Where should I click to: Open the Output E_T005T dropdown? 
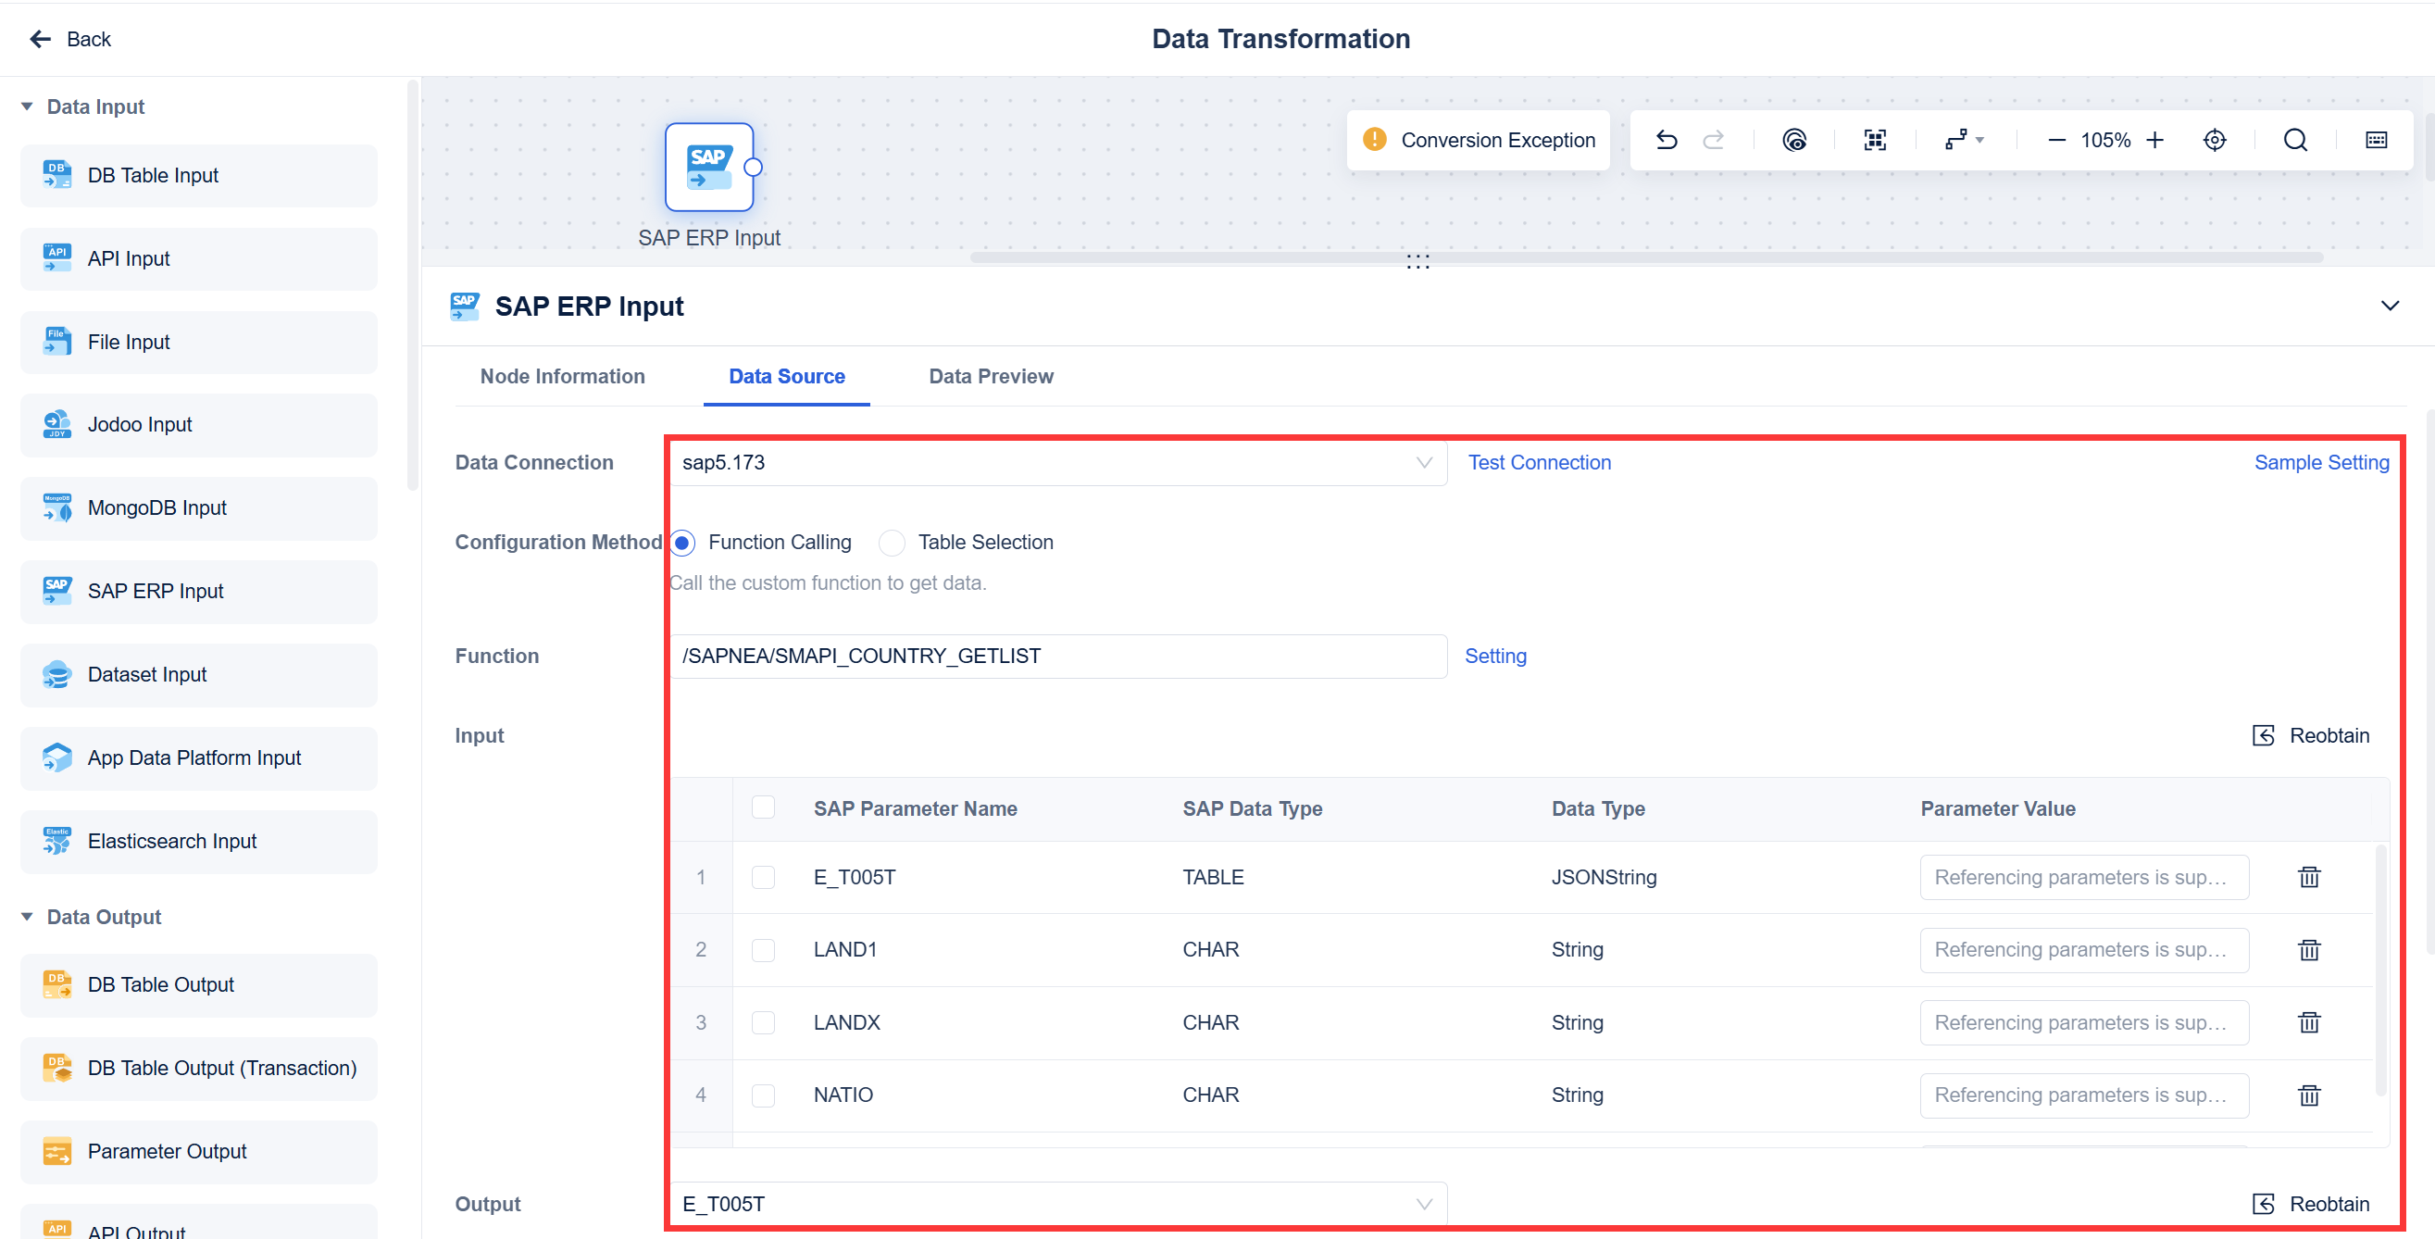(x=1056, y=1203)
